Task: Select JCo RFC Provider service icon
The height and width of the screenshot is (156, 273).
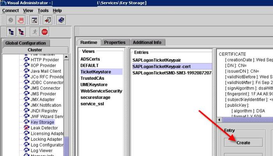Action: [x=27, y=77]
